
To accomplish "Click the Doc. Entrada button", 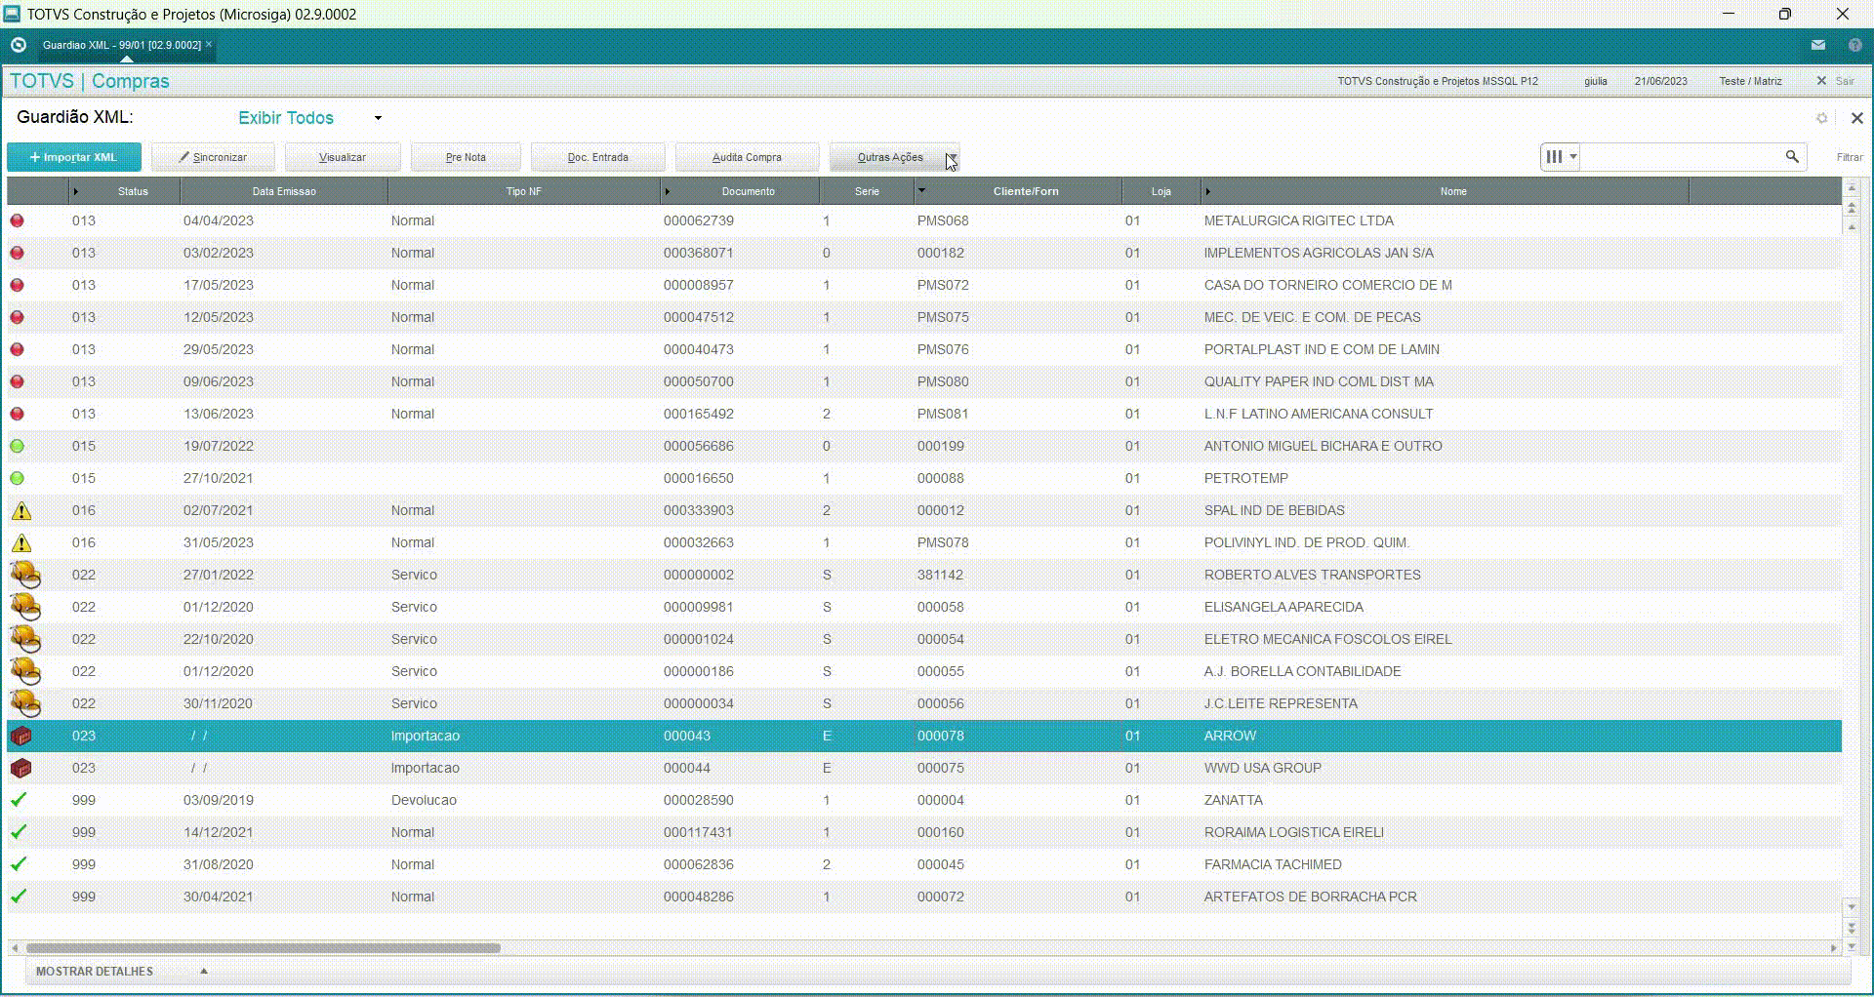I will point(598,157).
